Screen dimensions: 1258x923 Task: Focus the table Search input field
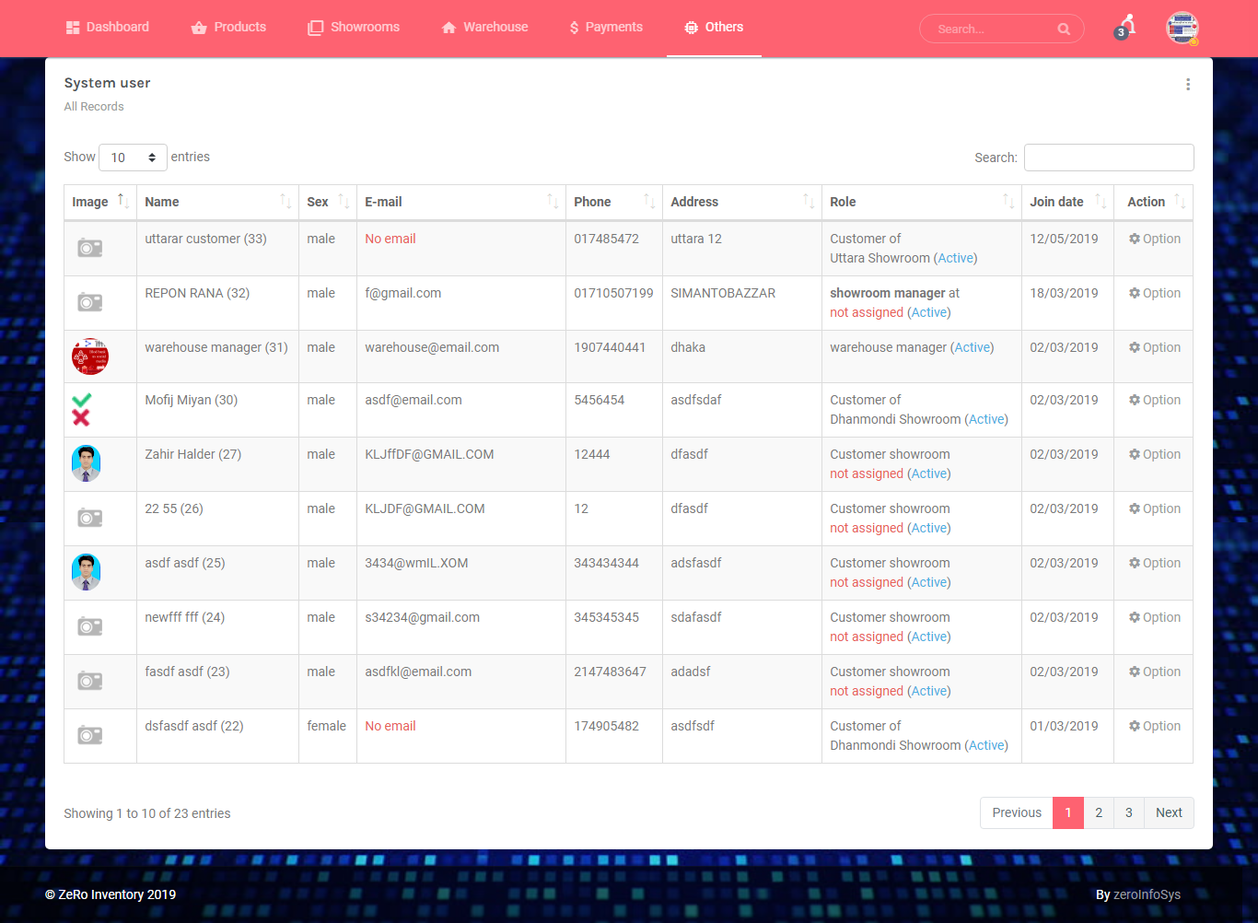coord(1109,158)
